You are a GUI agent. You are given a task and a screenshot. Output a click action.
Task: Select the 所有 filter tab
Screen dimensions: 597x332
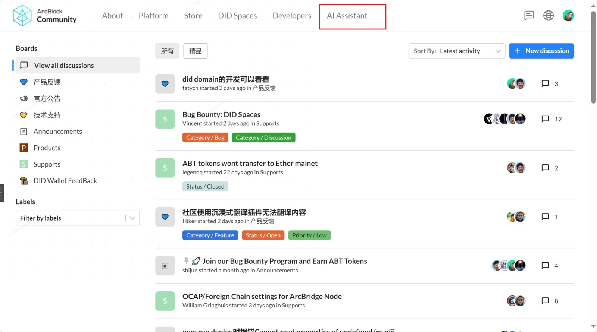(x=167, y=51)
